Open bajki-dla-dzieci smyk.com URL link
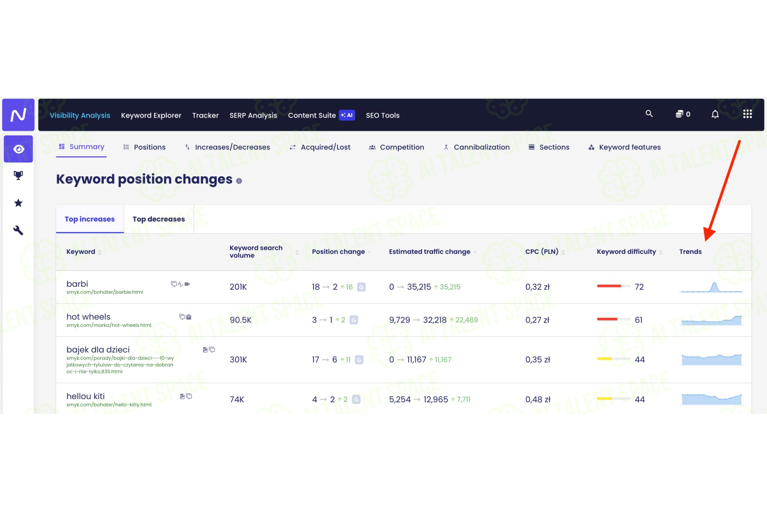Viewport: 767px width, 511px height. pos(120,365)
